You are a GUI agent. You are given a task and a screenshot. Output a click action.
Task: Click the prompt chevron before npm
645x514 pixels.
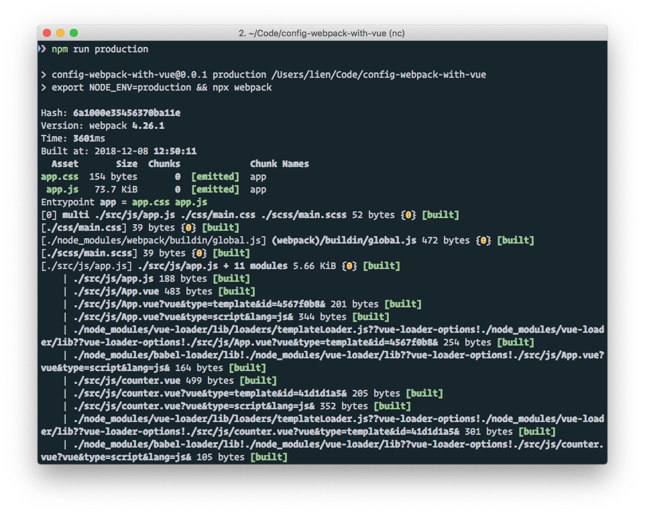[x=42, y=49]
